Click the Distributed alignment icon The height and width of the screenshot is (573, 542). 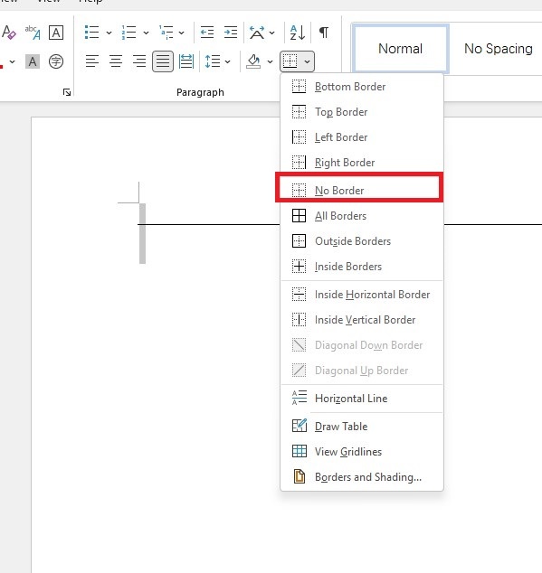186,61
